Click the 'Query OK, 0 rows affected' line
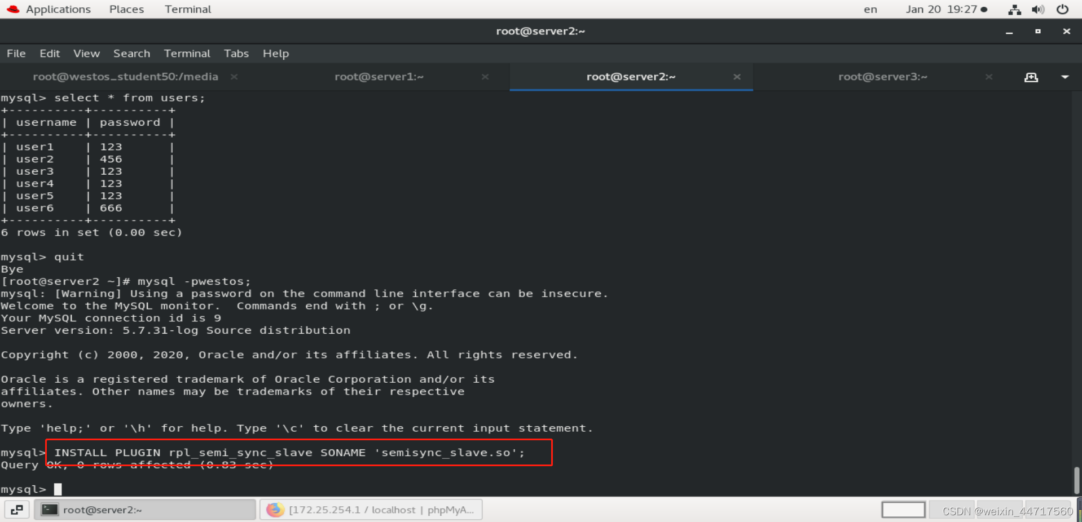The image size is (1082, 522). click(x=137, y=465)
